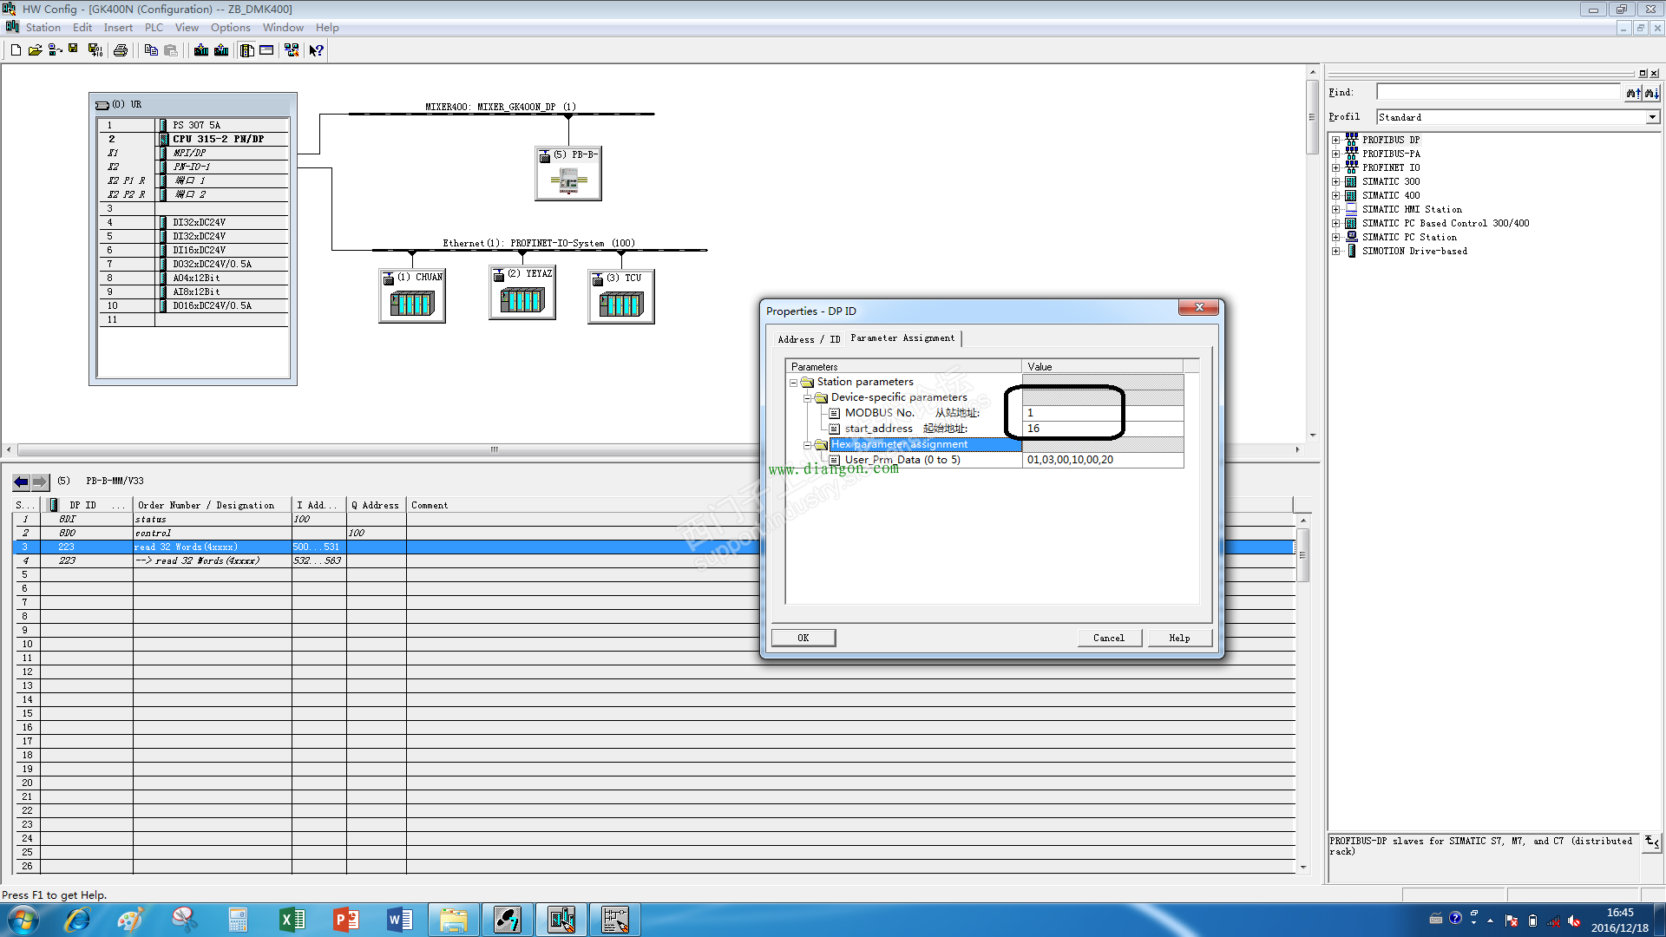Select the CHUAN PROFINET device

pyautogui.click(x=412, y=303)
